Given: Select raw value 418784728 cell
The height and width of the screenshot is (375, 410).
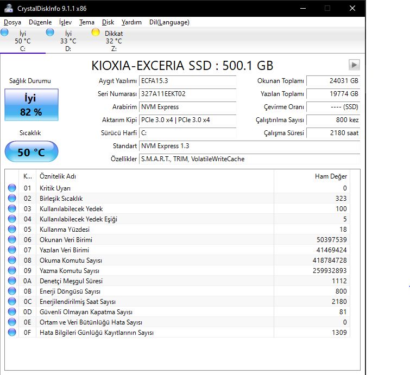Looking at the screenshot, I should tap(312, 260).
